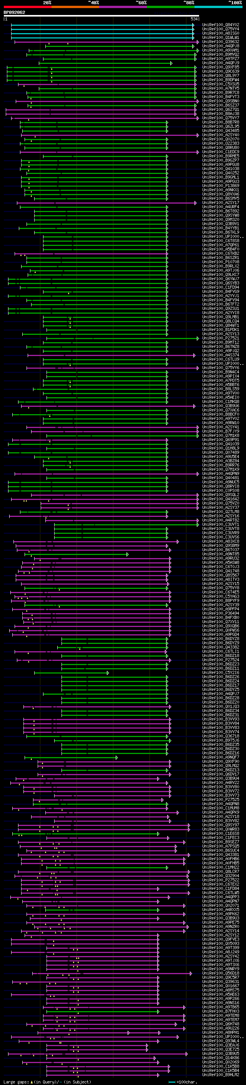Select hit label UniRef100_P36494

click(221, 613)
